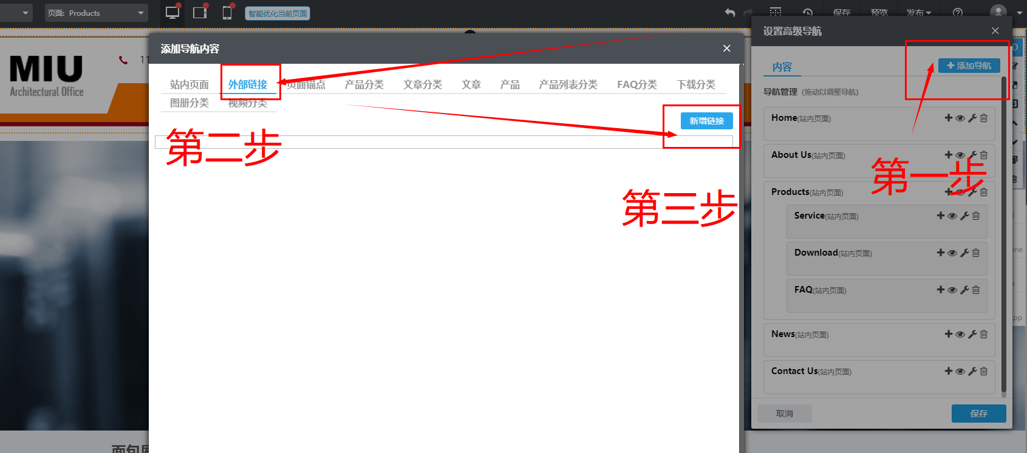Switch to mobile phone preview icon

(x=227, y=12)
